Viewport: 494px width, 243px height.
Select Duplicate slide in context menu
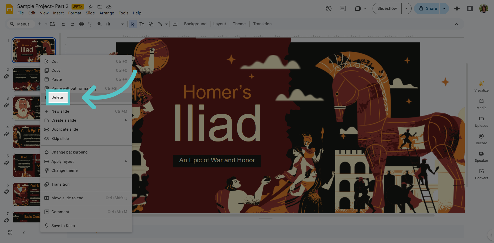(86, 129)
